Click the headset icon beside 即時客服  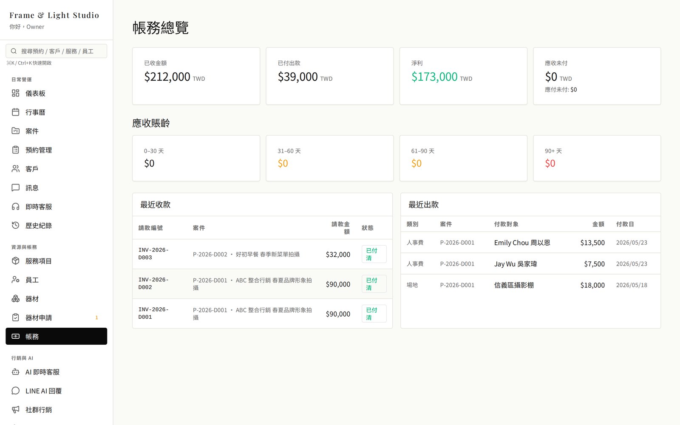click(x=16, y=207)
